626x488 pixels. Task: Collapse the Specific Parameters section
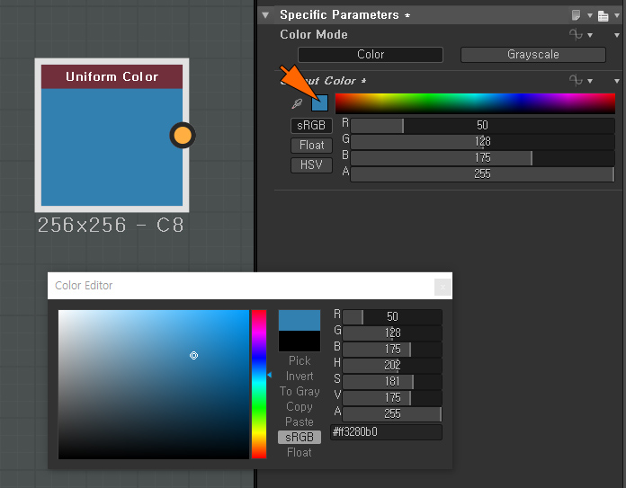tap(266, 15)
